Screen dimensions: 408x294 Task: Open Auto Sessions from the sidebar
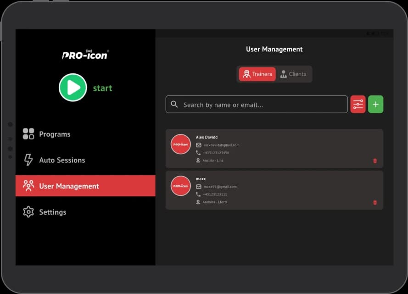62,160
